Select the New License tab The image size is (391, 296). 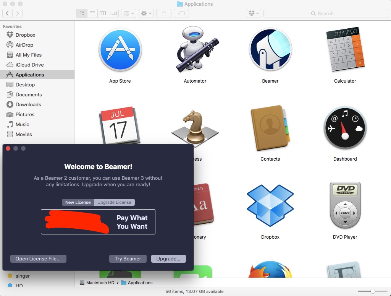coord(78,202)
